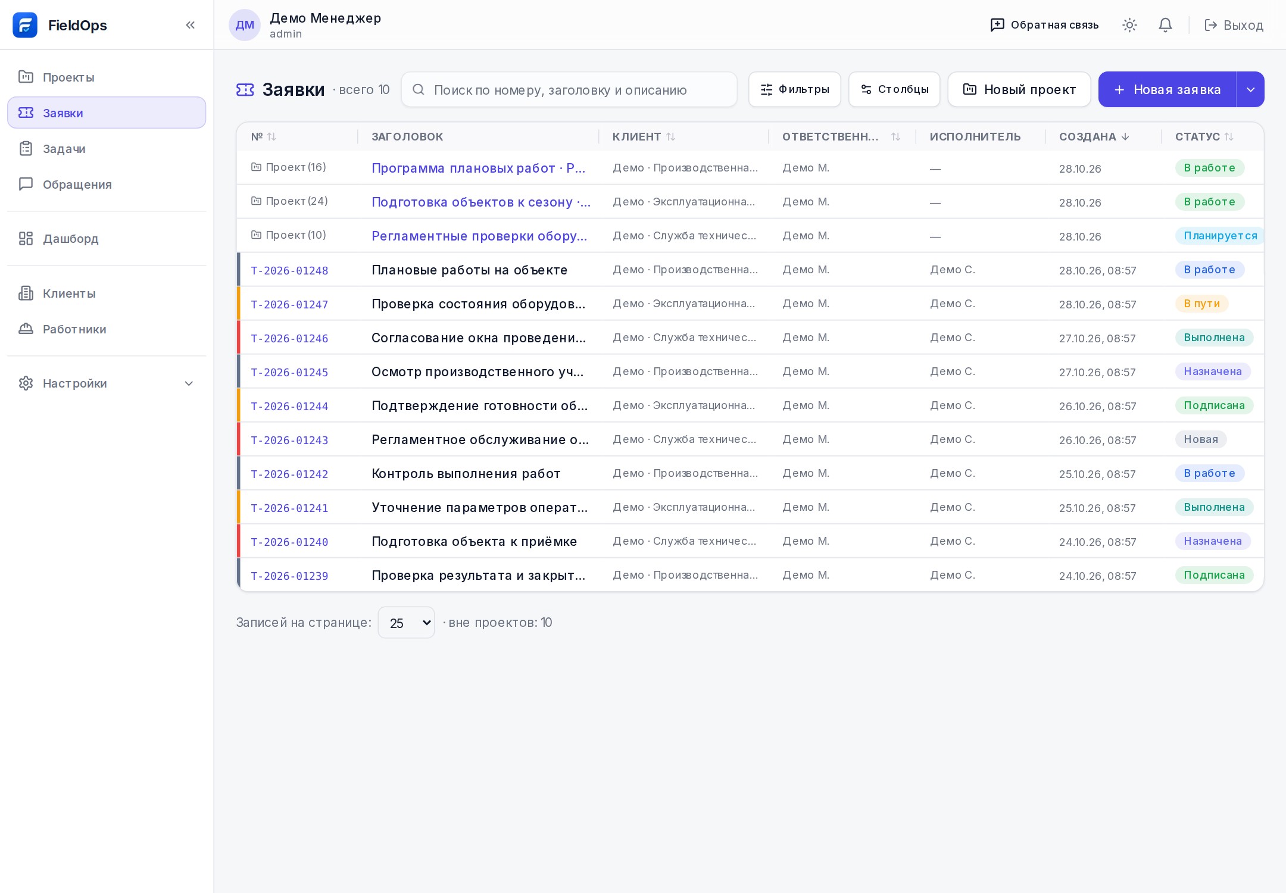The image size is (1286, 893).
Task: Open project Программа плановых работ
Action: [479, 168]
